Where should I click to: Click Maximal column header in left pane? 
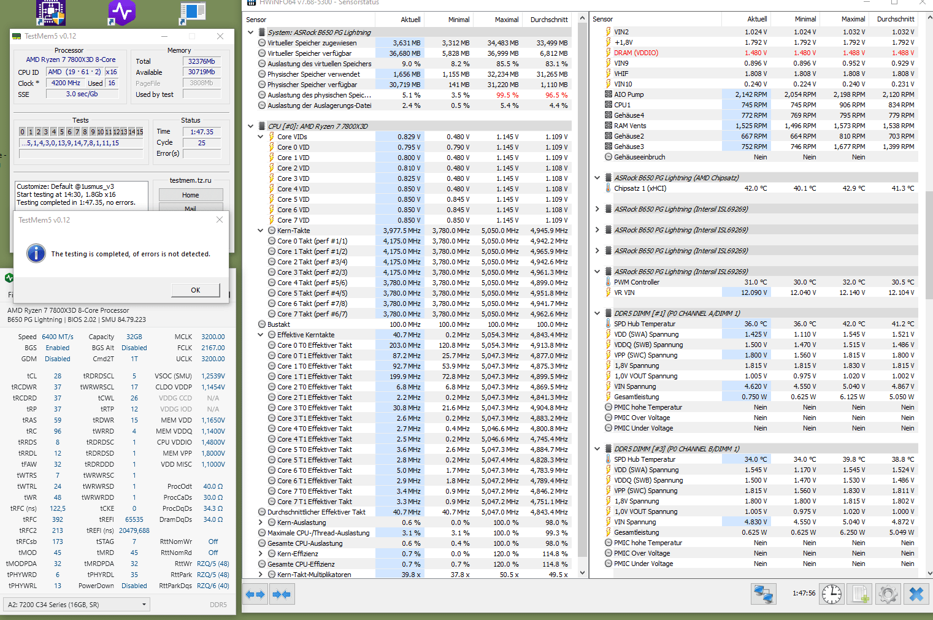coord(497,20)
